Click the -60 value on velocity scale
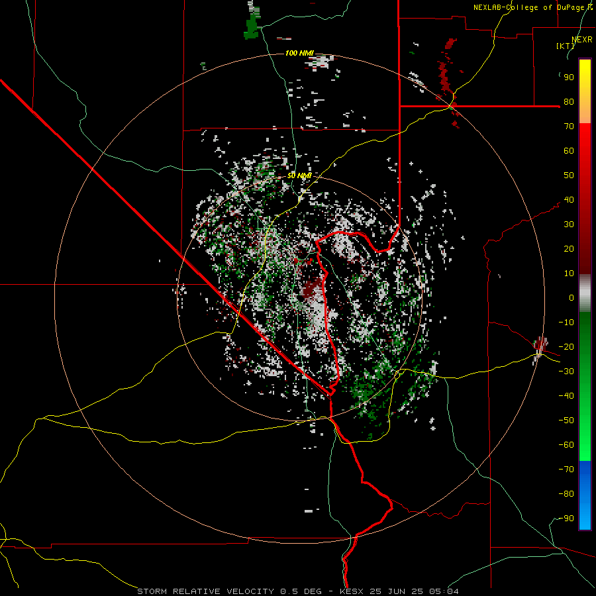 566,445
